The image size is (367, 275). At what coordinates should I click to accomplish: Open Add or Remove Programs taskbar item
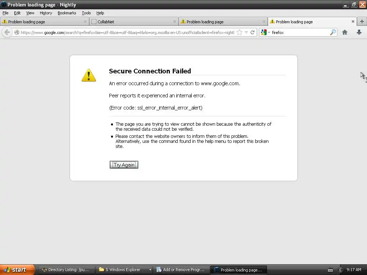[x=181, y=270]
